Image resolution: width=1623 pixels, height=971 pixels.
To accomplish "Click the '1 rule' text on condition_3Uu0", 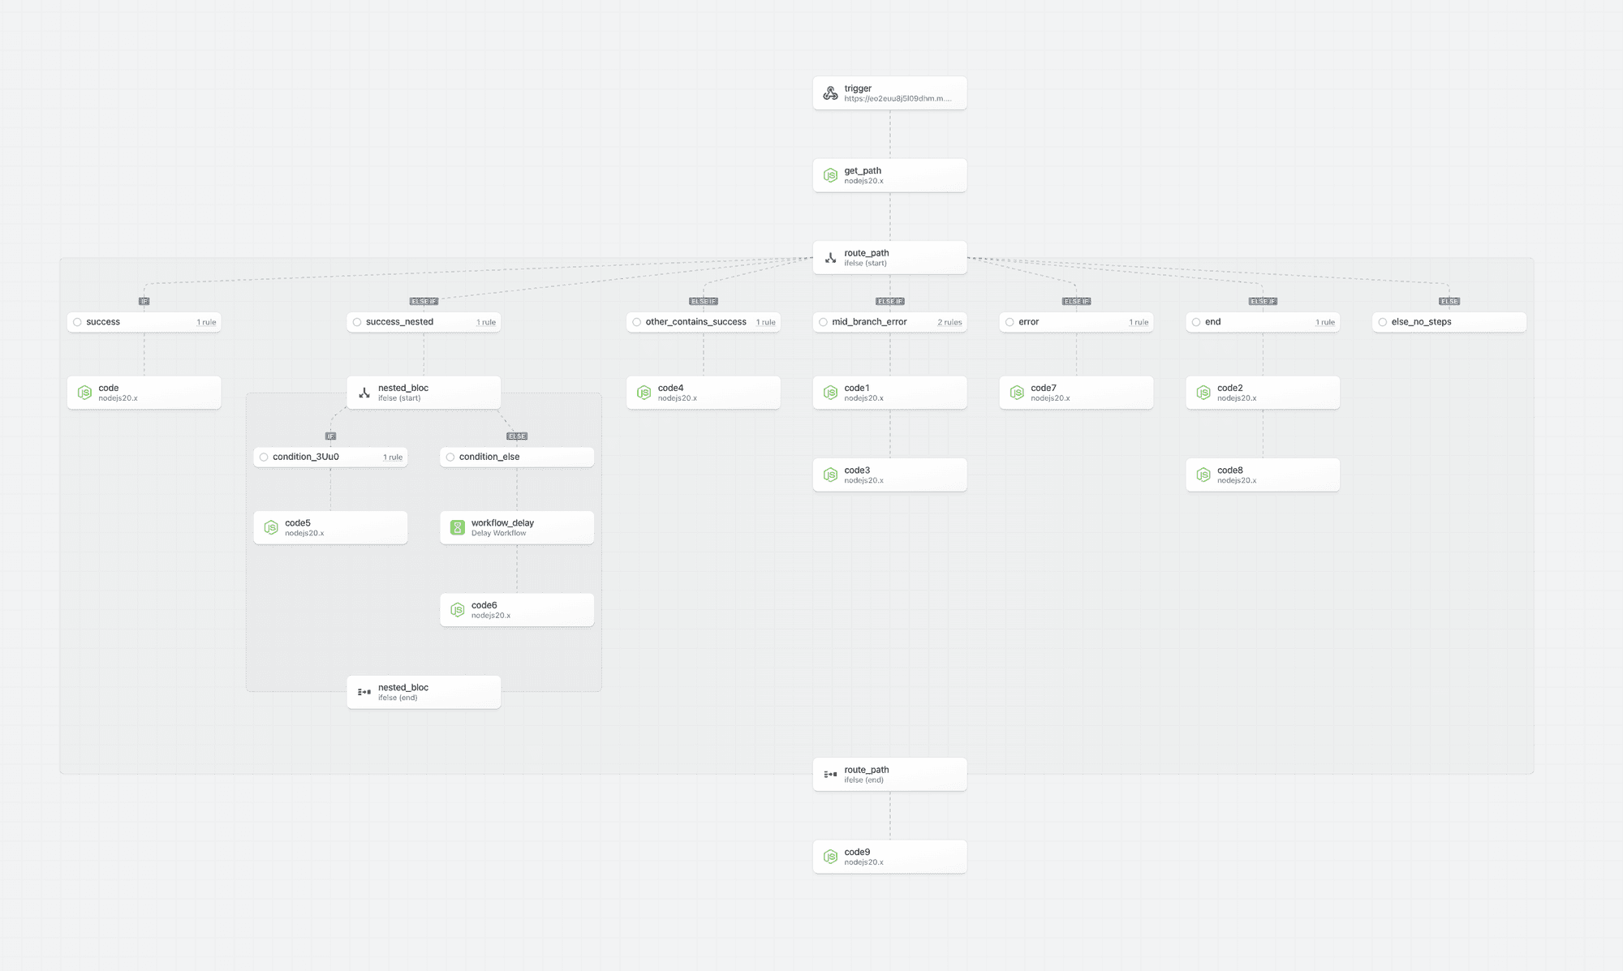I will coord(393,458).
